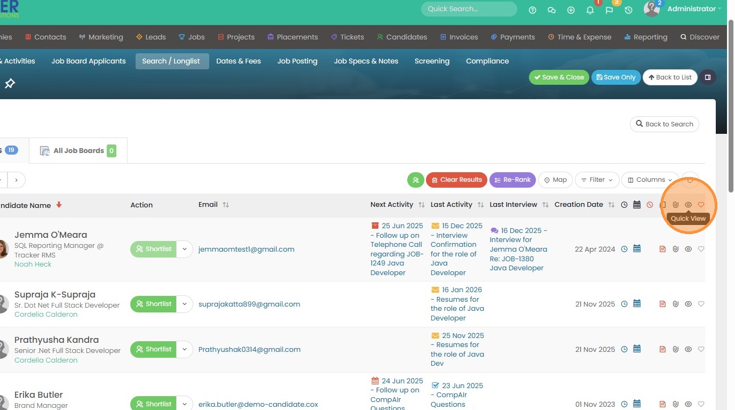Viewport: 735px width, 410px height.
Task: Open attachments paperclip for Prathyusha Kandra
Action: [675, 349]
